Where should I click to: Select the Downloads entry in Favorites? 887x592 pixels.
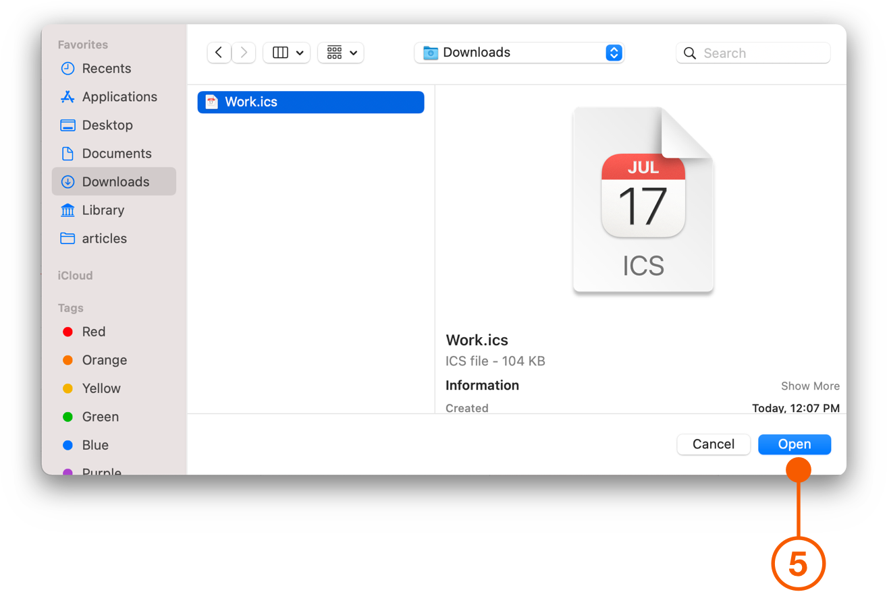115,181
